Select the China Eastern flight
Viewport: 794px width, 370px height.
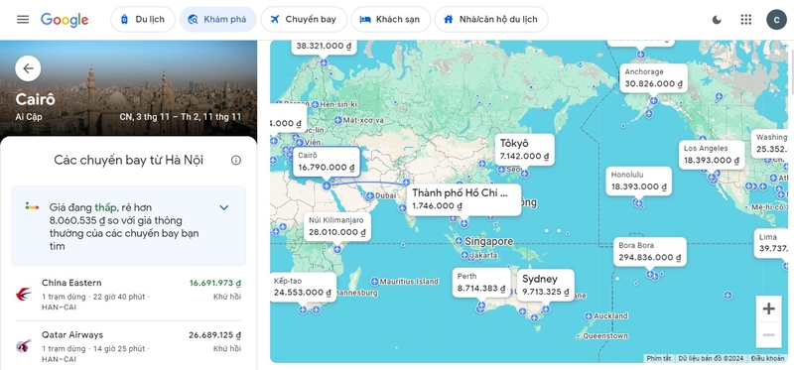(x=129, y=294)
